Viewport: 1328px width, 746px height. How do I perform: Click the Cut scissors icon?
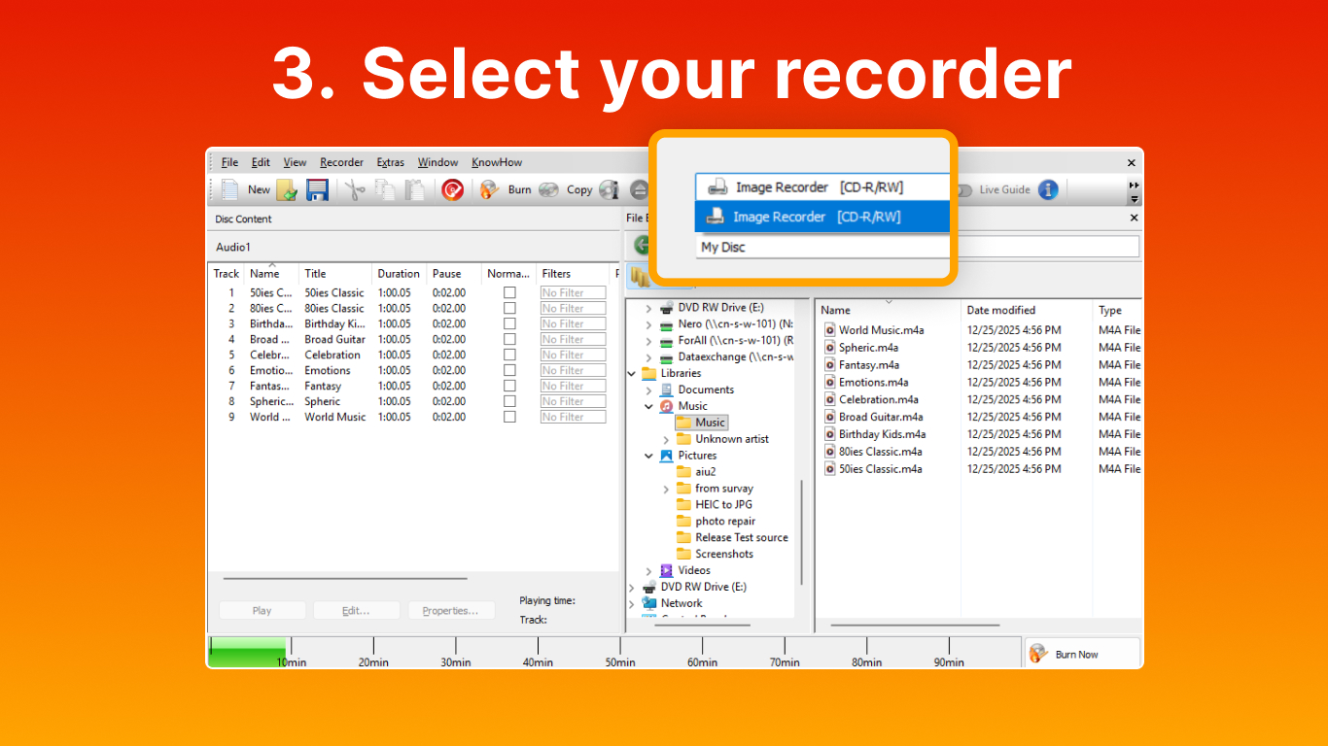point(355,189)
